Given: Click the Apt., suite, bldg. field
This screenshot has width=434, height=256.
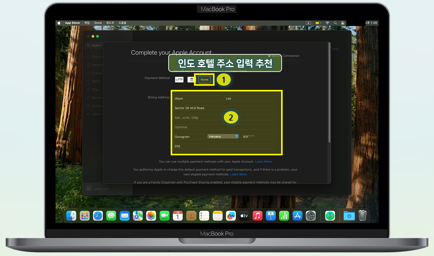Looking at the screenshot, I should 224,118.
